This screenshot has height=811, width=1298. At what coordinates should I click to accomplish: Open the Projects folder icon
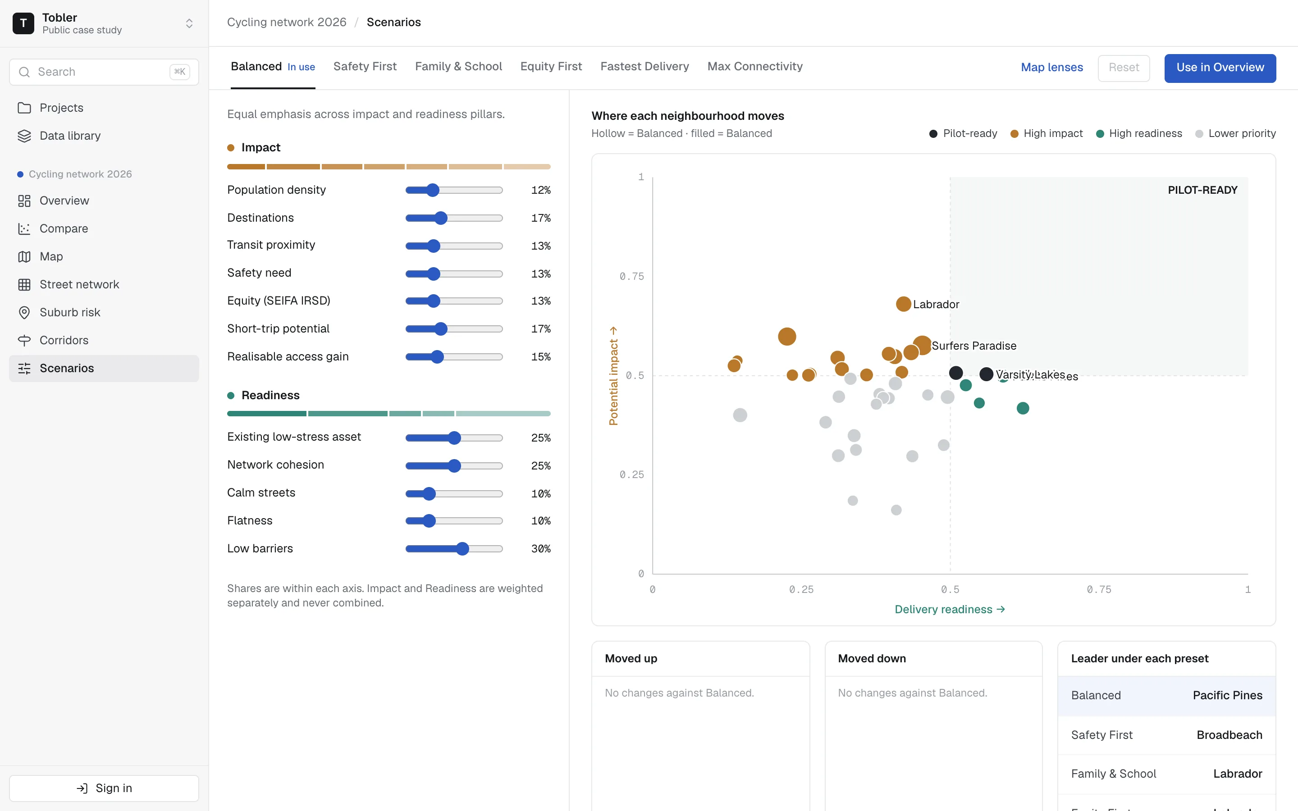coord(24,108)
